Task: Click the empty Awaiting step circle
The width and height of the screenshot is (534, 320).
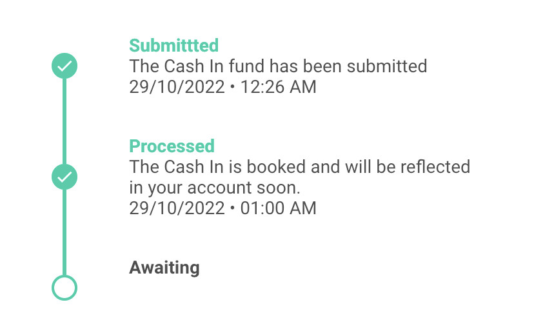Action: [64, 288]
